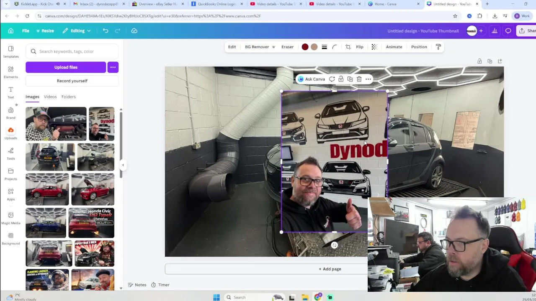Open the analytics chart icon in header
The image size is (536, 301).
tap(495, 31)
